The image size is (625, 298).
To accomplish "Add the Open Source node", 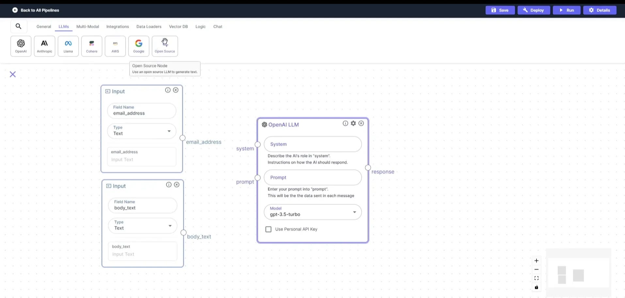I will pyautogui.click(x=165, y=46).
